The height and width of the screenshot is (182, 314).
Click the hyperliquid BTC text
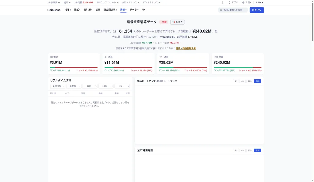coord(169,37)
